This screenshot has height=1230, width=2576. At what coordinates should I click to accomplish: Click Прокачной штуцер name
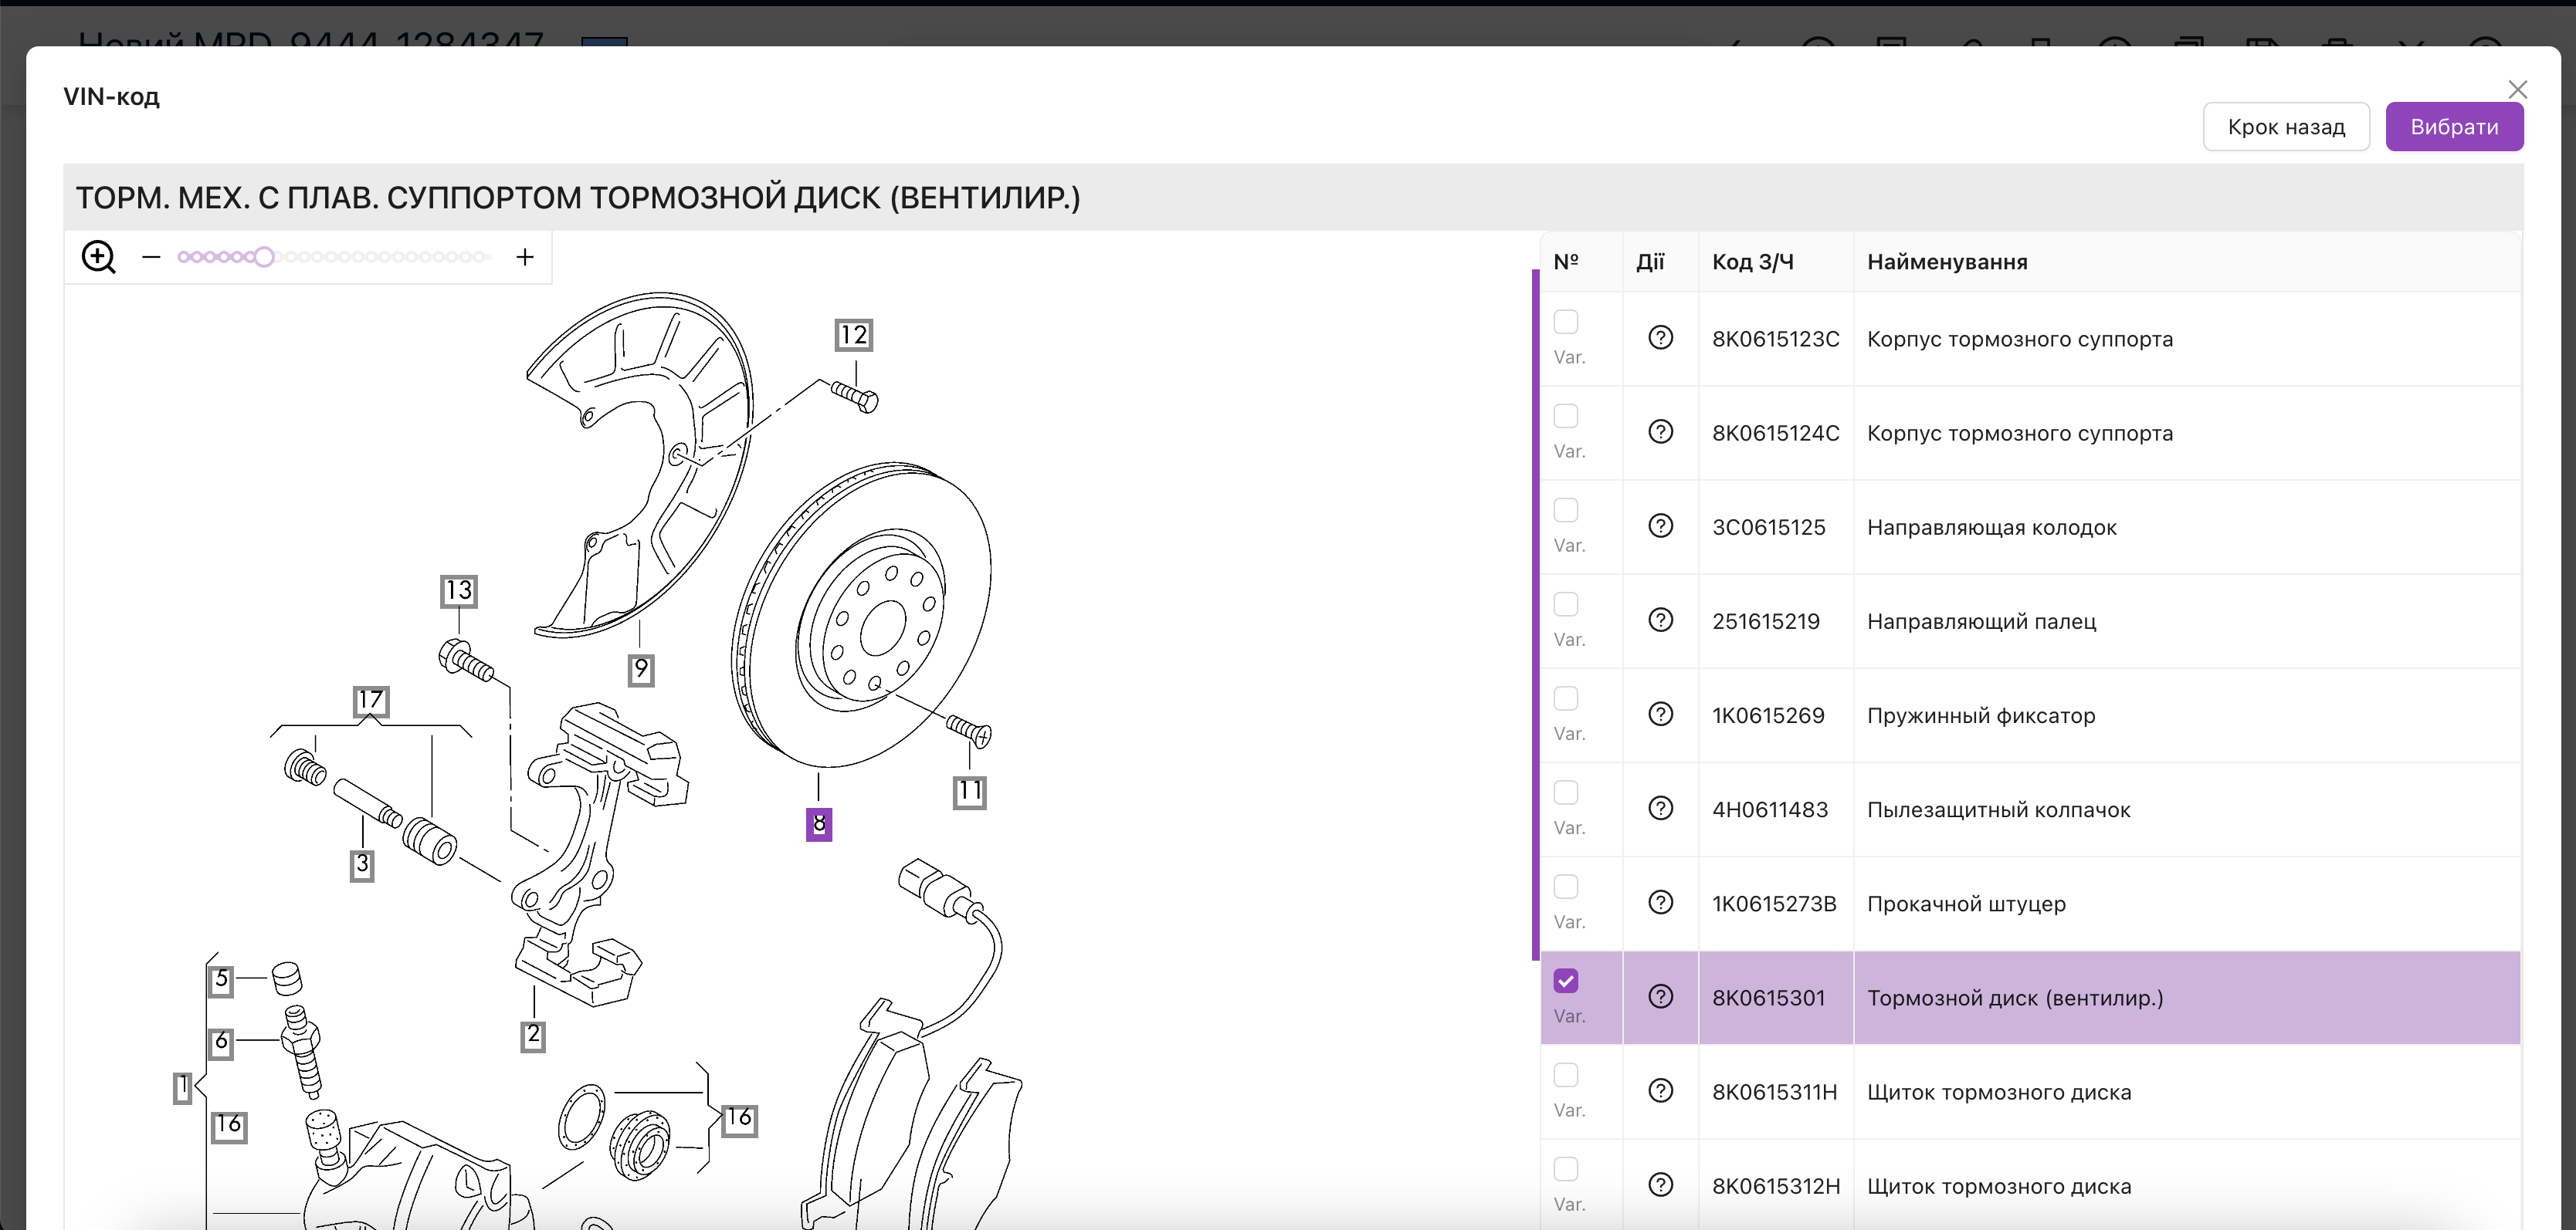point(1966,904)
